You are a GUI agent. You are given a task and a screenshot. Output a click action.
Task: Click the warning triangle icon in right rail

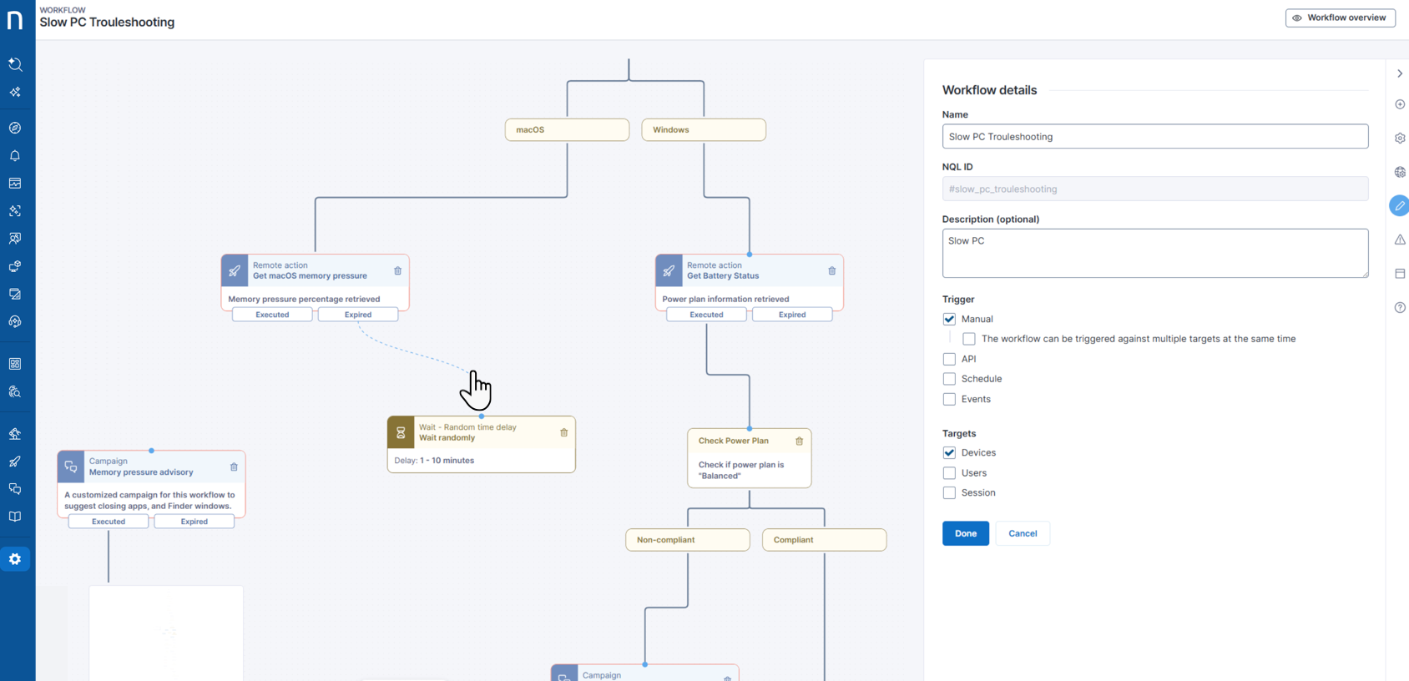[1400, 240]
